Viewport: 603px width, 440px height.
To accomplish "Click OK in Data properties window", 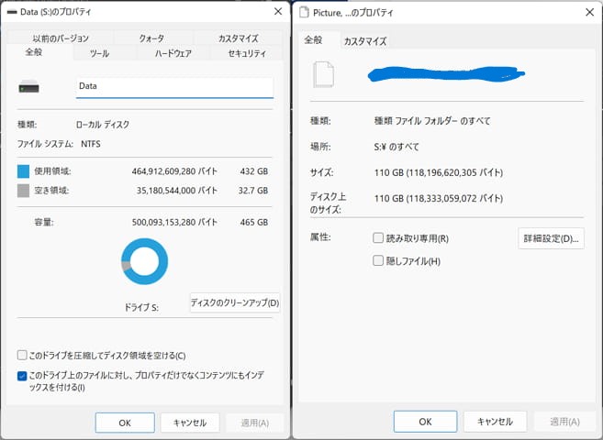I will click(125, 423).
